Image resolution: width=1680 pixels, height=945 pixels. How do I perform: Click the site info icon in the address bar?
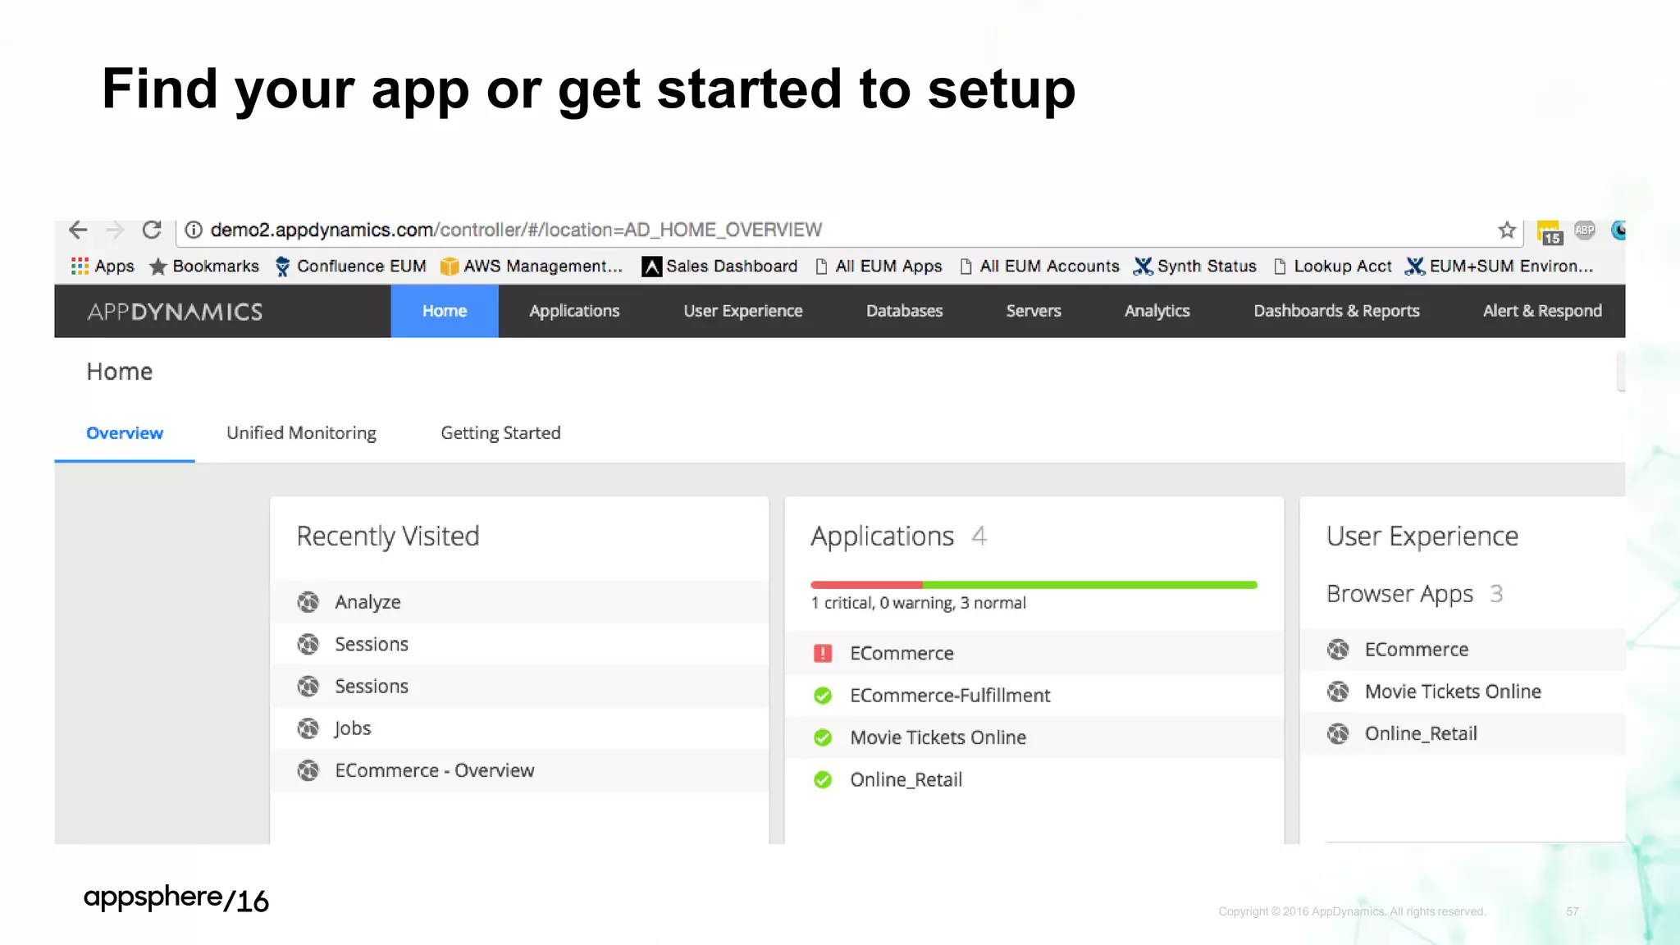pos(194,230)
